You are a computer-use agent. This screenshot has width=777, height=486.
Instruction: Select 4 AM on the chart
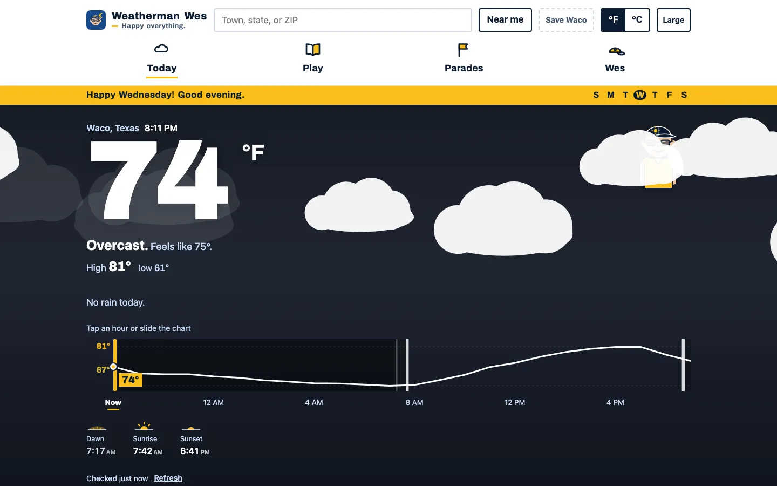point(314,402)
